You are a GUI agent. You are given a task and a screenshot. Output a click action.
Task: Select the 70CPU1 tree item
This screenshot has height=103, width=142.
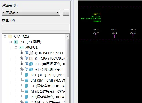31,48
